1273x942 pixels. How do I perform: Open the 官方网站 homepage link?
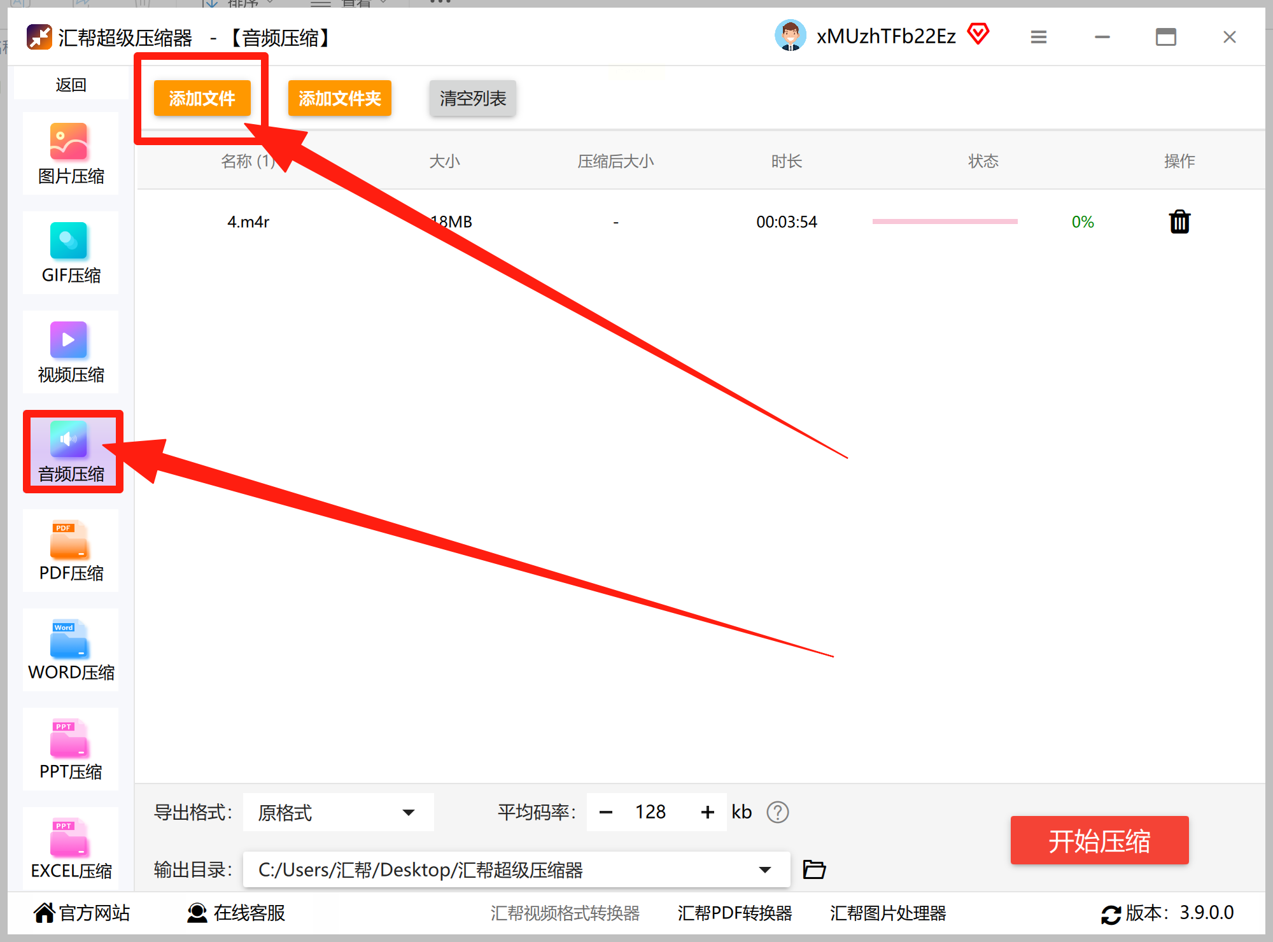coord(82,913)
